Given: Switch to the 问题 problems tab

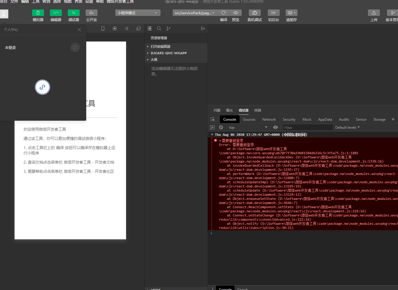Looking at the screenshot, I should coord(217,110).
